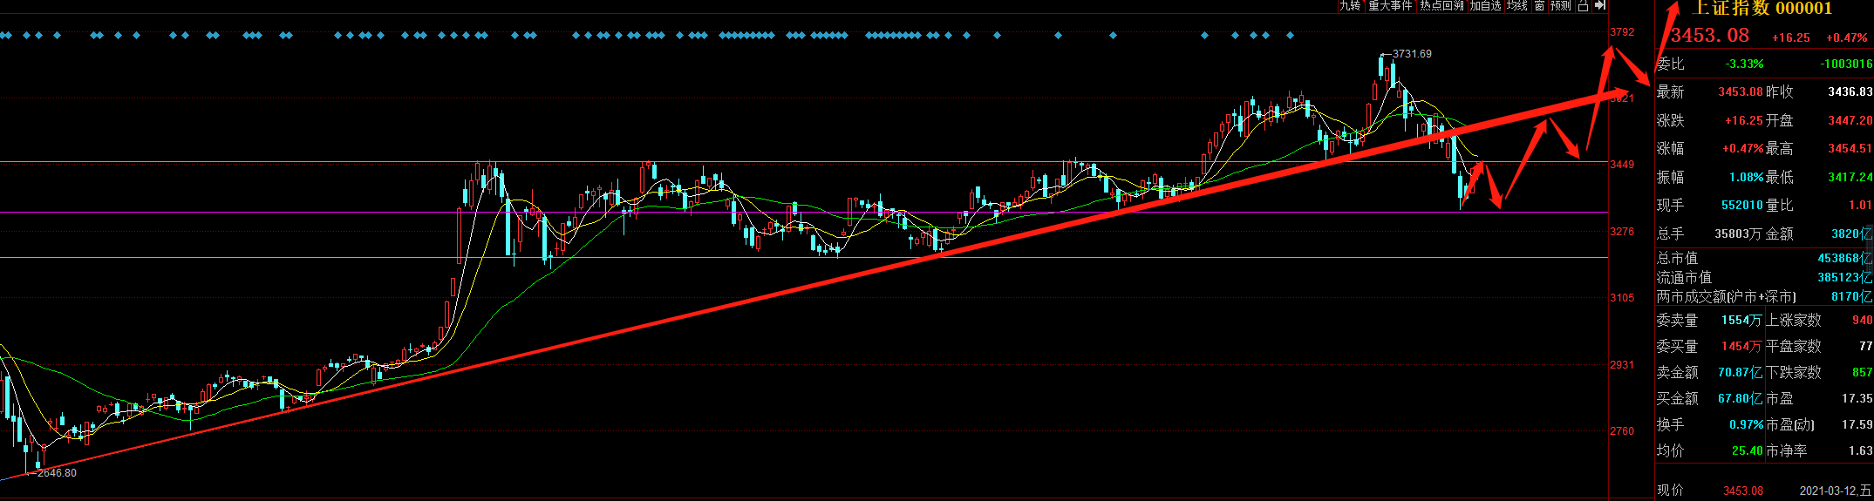
Task: Click the 九转 indicator button
Action: pyautogui.click(x=1349, y=5)
